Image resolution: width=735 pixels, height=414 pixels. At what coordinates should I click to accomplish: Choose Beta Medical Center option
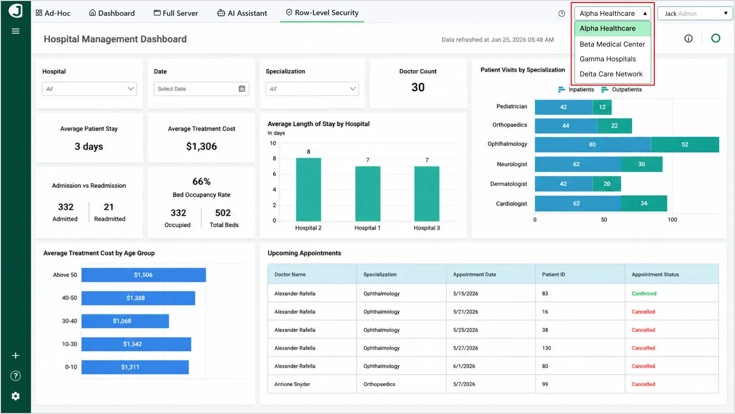coord(613,44)
